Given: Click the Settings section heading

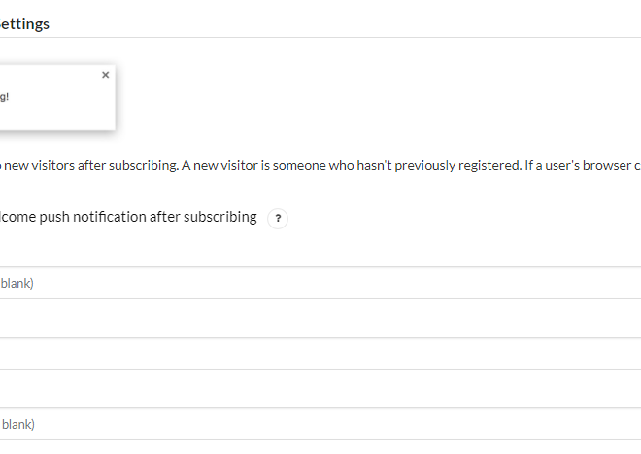Looking at the screenshot, I should [24, 23].
